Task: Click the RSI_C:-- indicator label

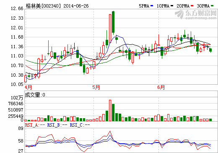Action: coord(80,125)
